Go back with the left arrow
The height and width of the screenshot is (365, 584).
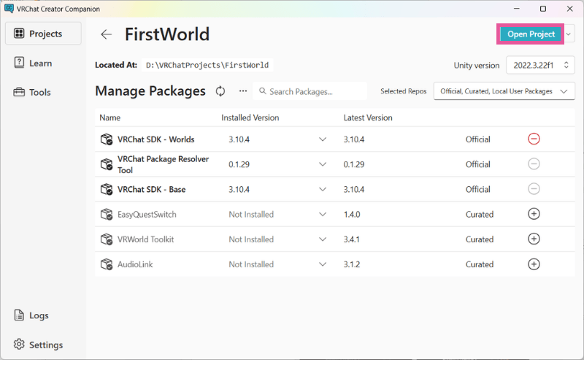click(x=106, y=34)
